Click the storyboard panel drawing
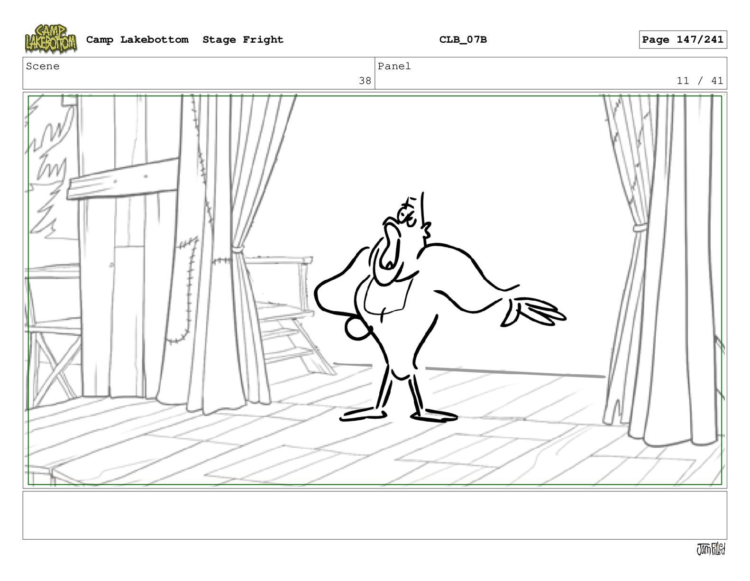Screen dimensions: 750x581 (x=375, y=290)
